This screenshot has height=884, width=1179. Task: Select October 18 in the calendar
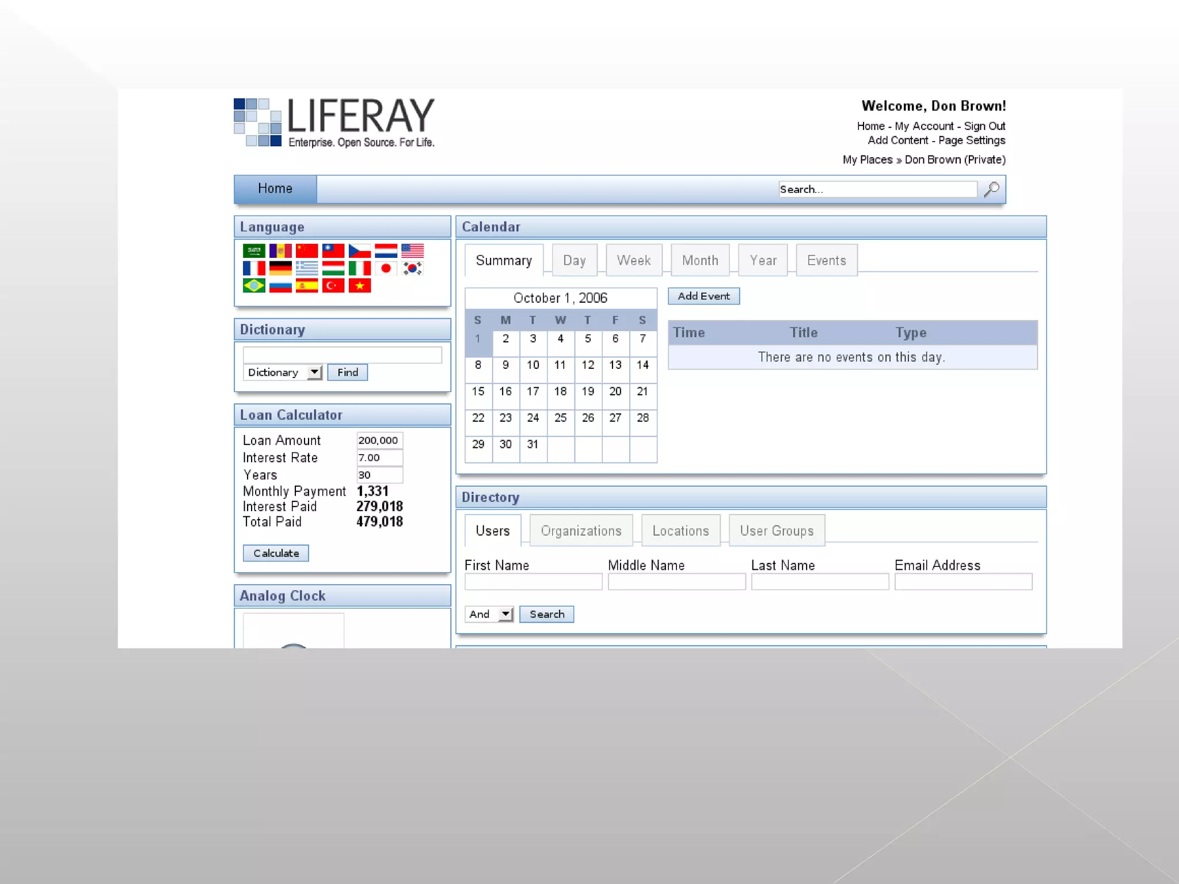[x=560, y=391]
